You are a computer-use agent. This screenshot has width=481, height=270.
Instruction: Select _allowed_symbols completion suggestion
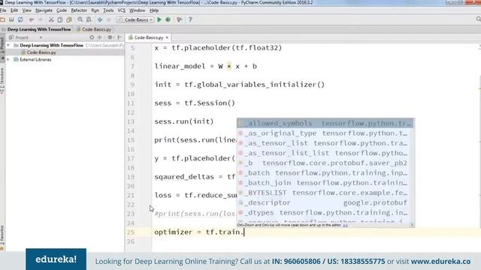(x=325, y=123)
